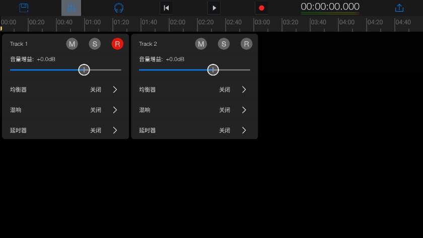
Task: Mute Track 1
Action: [x=72, y=44]
